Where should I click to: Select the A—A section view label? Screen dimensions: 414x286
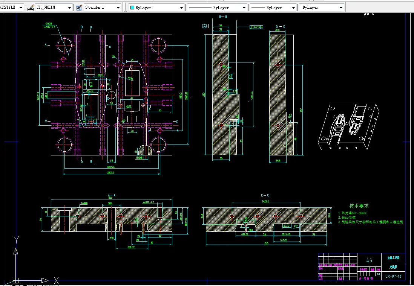[x=112, y=195]
